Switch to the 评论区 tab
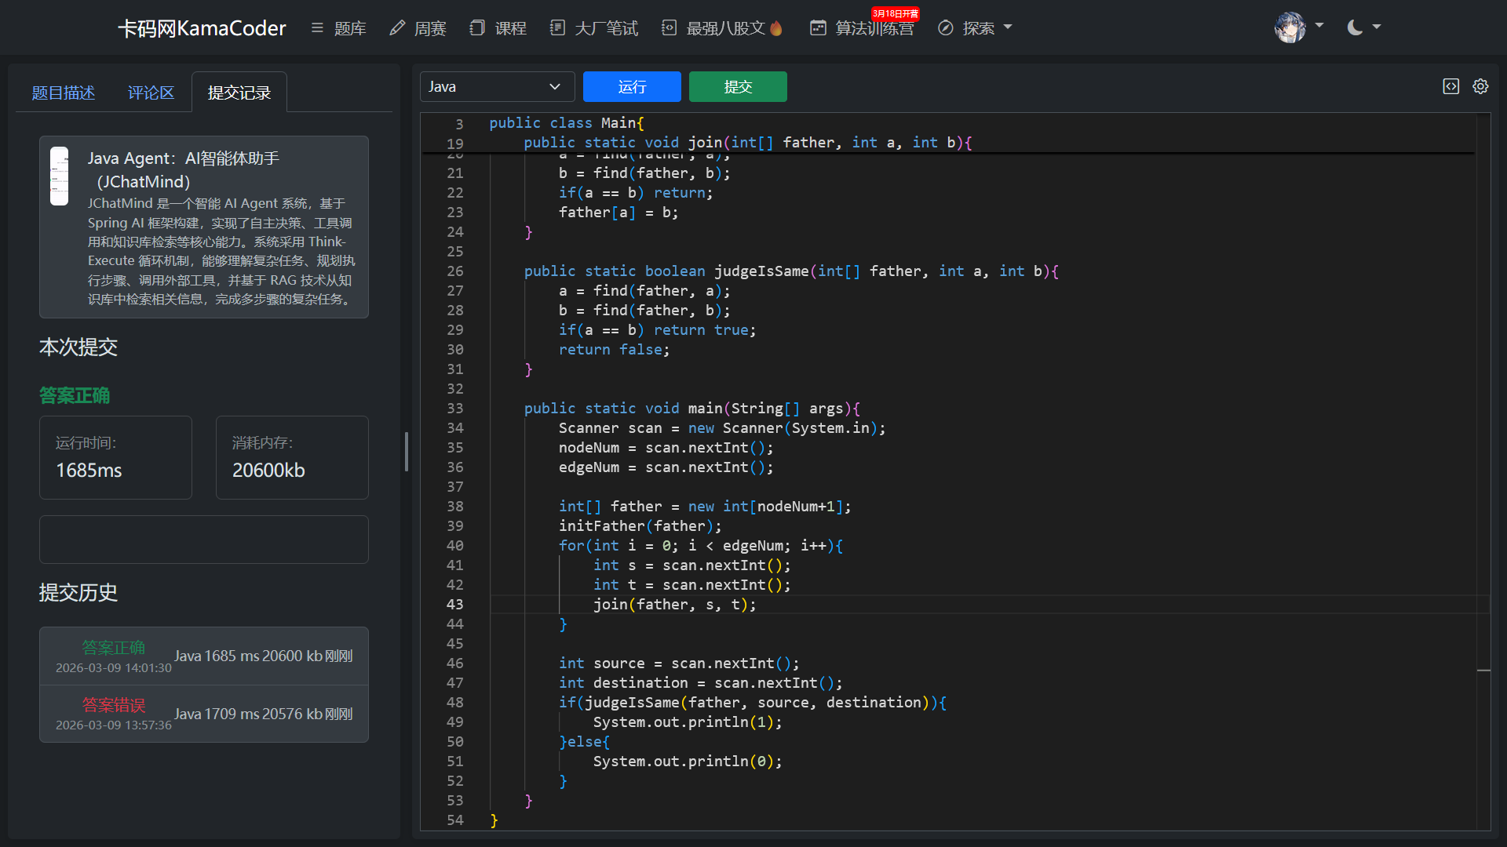1507x847 pixels. 151,93
